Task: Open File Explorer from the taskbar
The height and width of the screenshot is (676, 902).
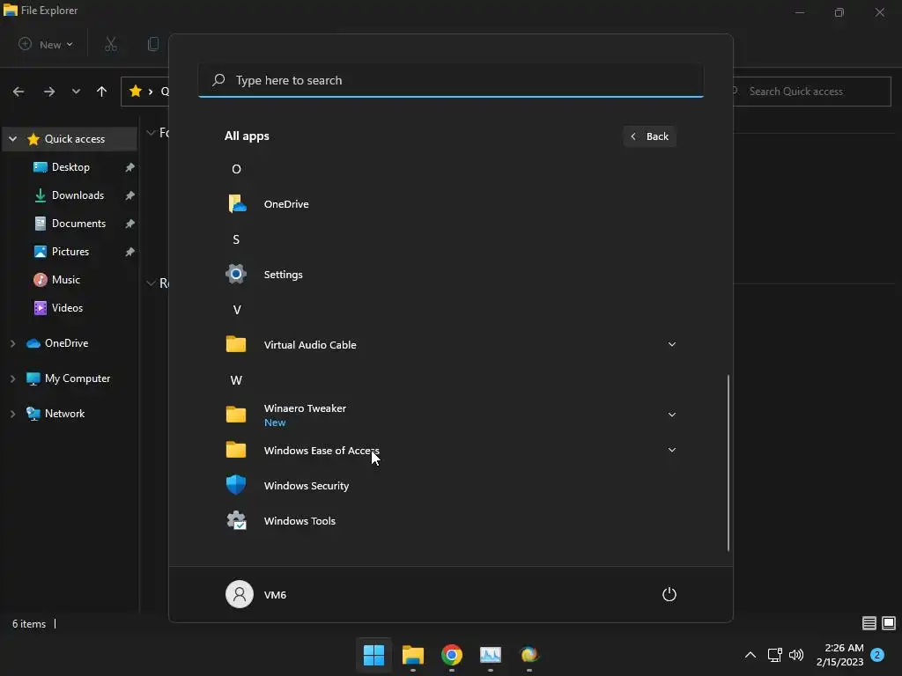Action: tap(412, 655)
